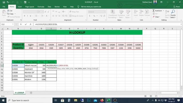
Task: Expand the formula bar chevron
Action: coord(181,24)
